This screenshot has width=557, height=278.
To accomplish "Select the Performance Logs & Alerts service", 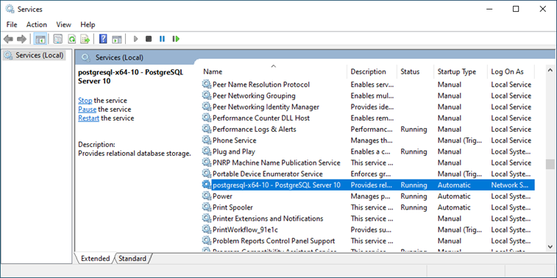I will coord(368,129).
